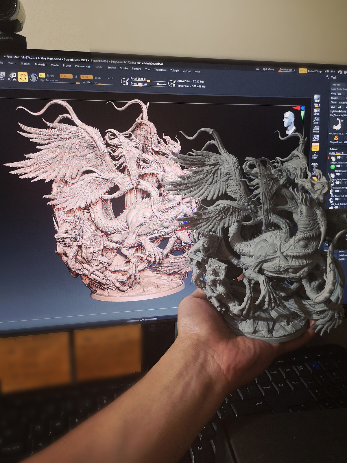Open the Stroke menu

click(x=124, y=68)
